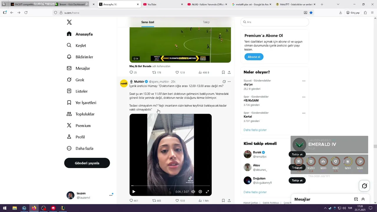This screenshot has width=377, height=212.
Task: Click the bookmark star in address bar
Action: tap(311, 13)
